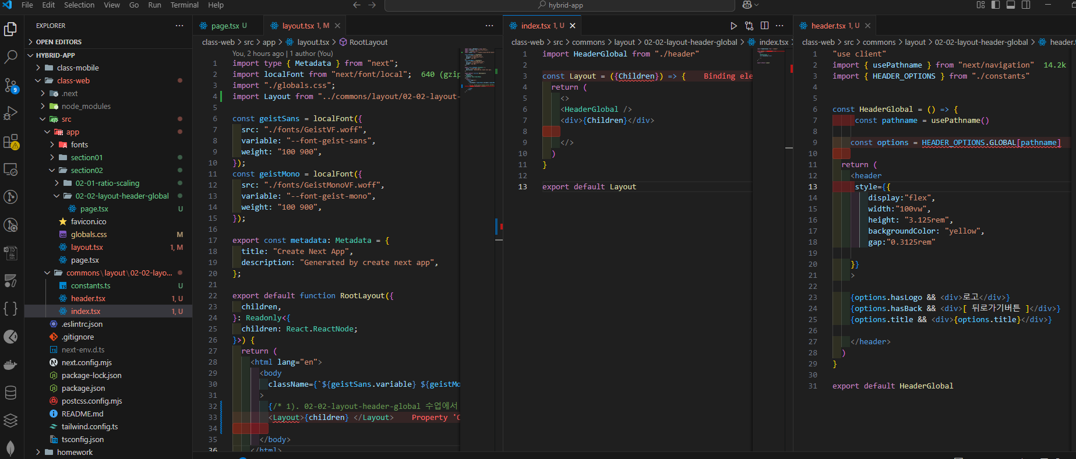Image resolution: width=1076 pixels, height=459 pixels.
Task: Toggle the secondary side bar visibility
Action: [1026, 5]
